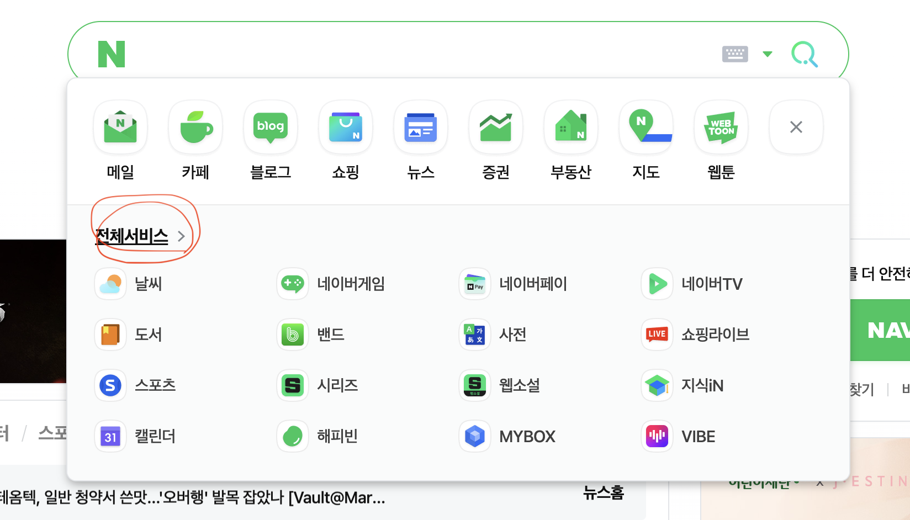Click the 캘린더 text label
The height and width of the screenshot is (520, 910).
pos(155,436)
